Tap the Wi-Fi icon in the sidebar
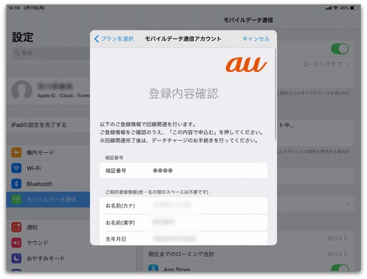The width and height of the screenshot is (367, 279). coord(16,168)
